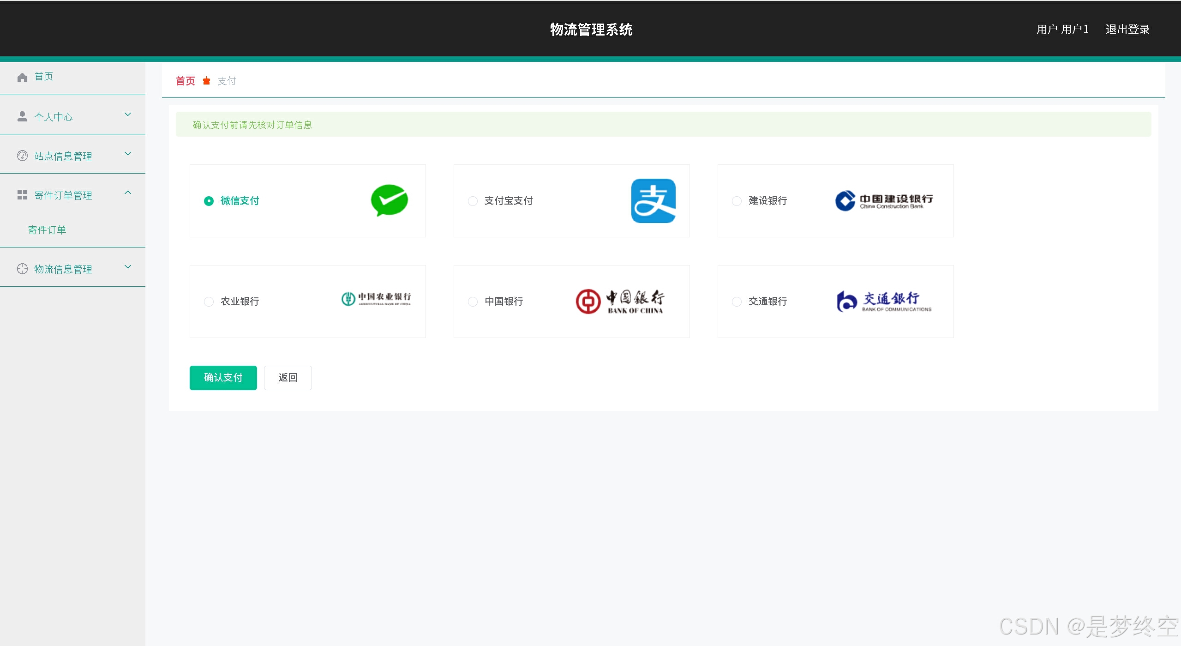Click the Agricultural Bank of China logo
This screenshot has width=1181, height=646.
376,299
